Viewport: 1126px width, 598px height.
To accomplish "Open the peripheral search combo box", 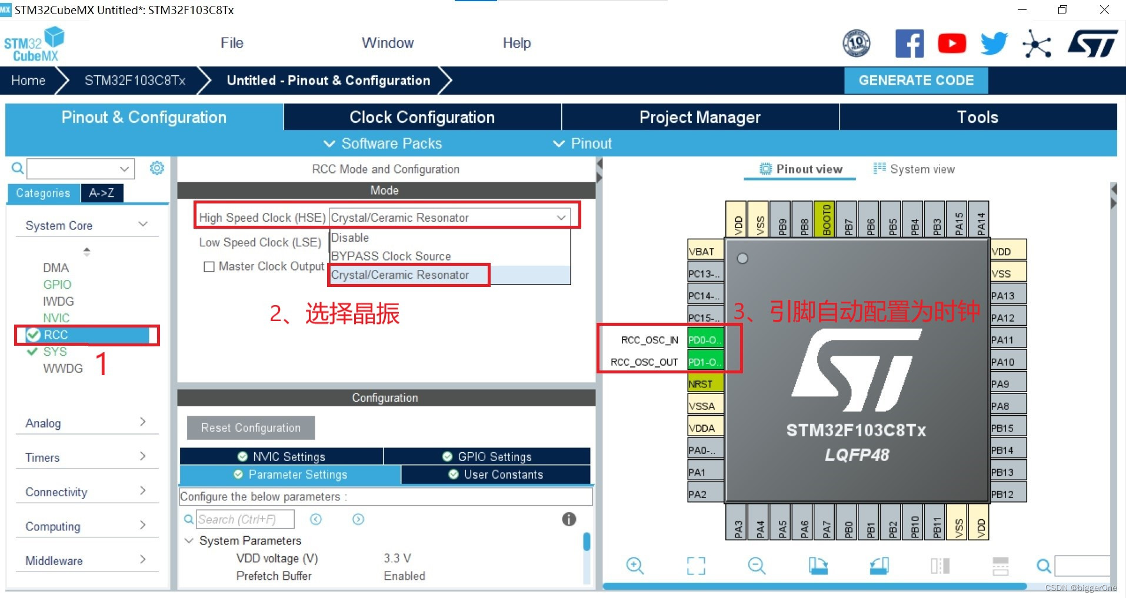I will [x=81, y=169].
